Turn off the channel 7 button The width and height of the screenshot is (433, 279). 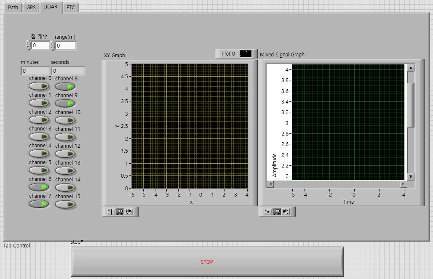tap(39, 204)
